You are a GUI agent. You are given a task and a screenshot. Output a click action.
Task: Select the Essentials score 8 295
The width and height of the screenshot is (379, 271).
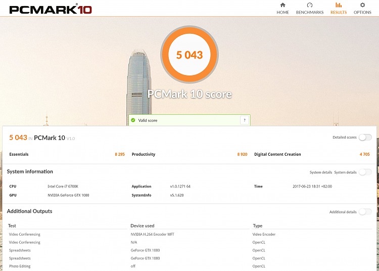(120, 155)
